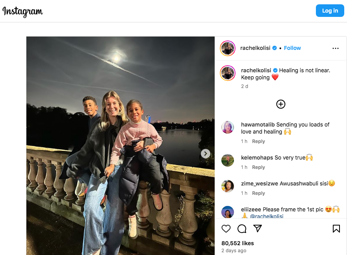Like the post with heart icon

point(226,229)
